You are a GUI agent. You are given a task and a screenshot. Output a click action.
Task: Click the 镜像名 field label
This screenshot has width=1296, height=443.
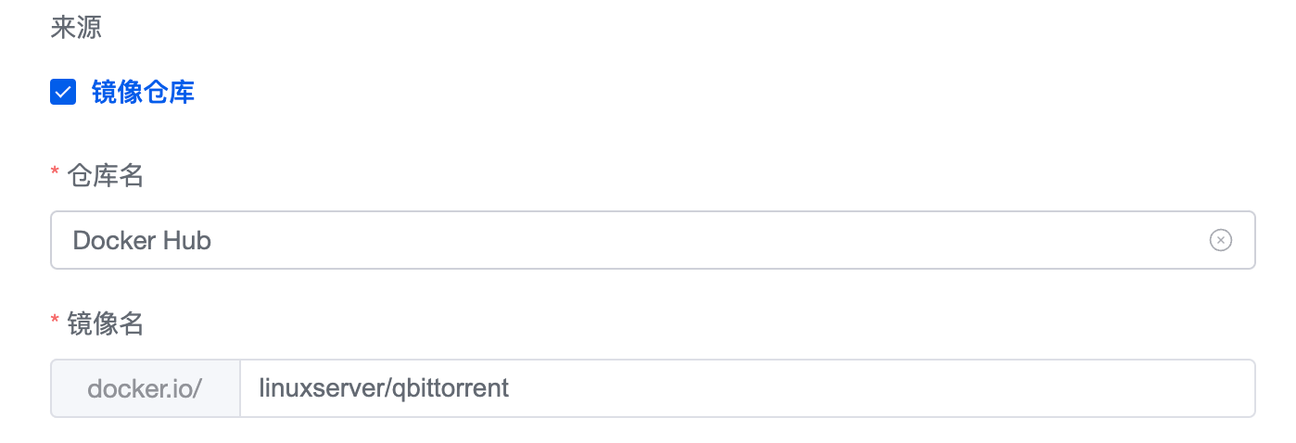click(x=106, y=323)
